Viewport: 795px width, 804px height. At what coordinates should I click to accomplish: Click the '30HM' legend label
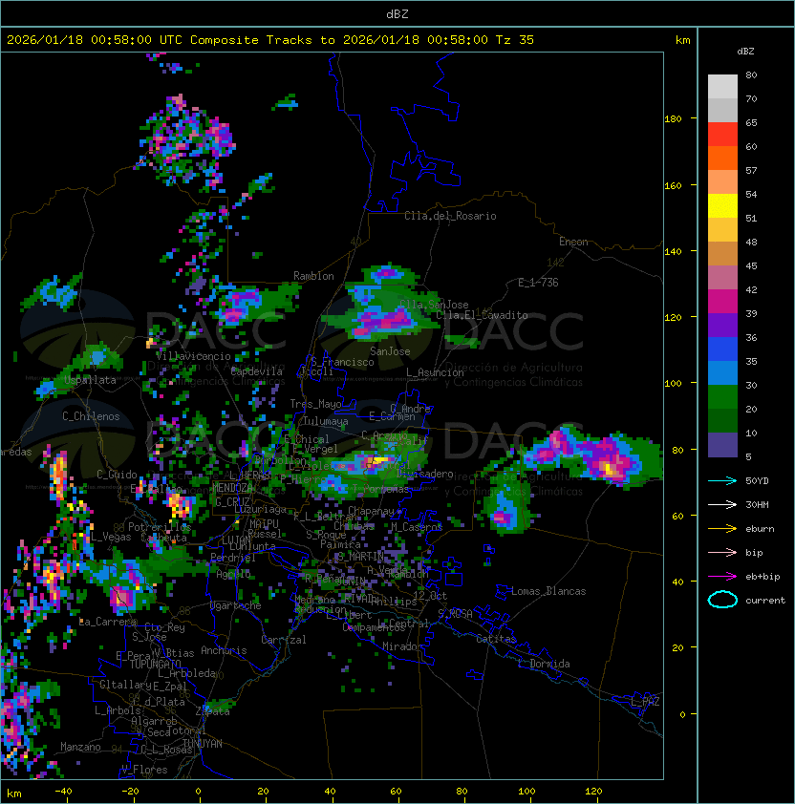757,504
